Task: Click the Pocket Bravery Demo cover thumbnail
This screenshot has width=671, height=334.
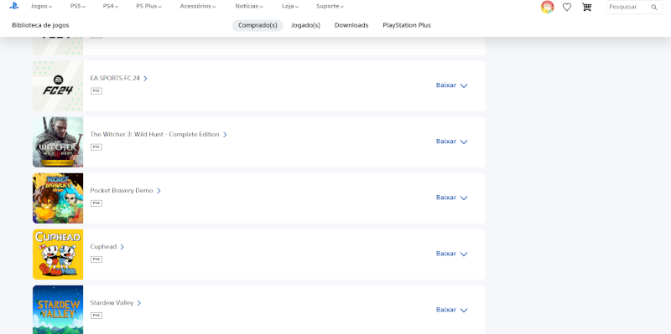Action: (58, 198)
